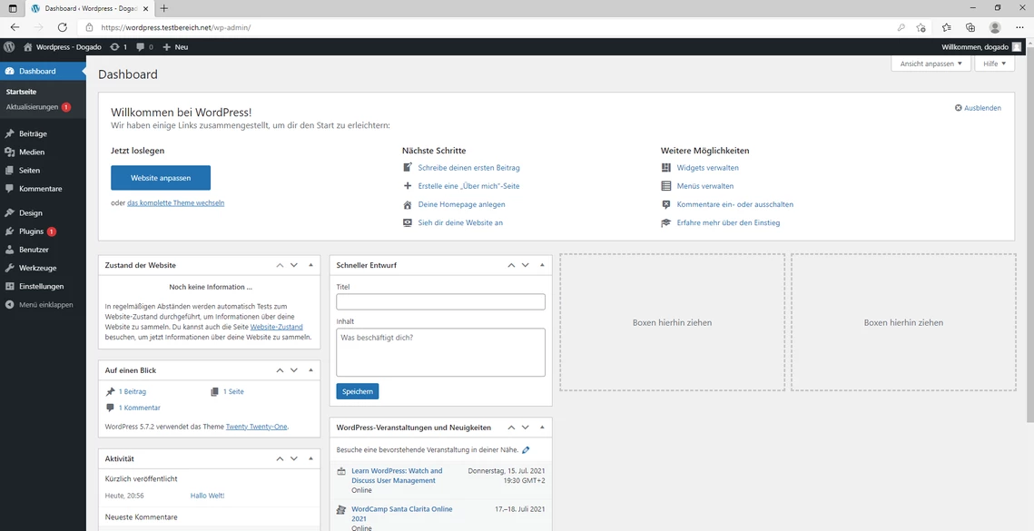Click into the Titel input field
Image resolution: width=1034 pixels, height=531 pixels.
coord(440,302)
